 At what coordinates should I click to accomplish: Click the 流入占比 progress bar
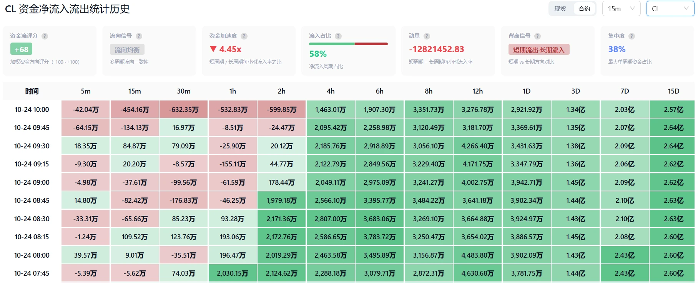coord(348,44)
